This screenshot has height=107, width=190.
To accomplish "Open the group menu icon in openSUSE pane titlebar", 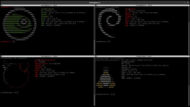I will 1,5.
